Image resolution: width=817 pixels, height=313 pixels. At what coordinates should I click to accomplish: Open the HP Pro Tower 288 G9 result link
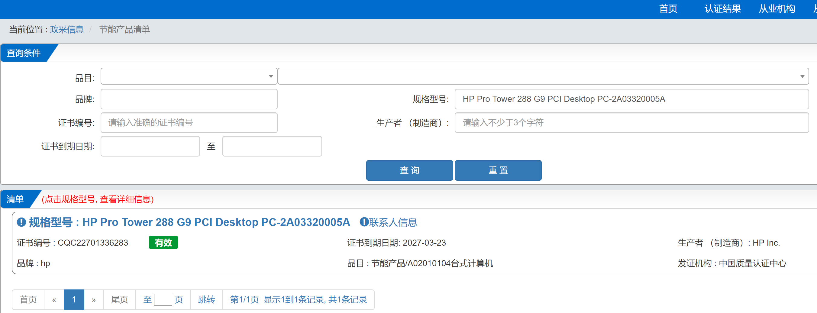(x=190, y=222)
